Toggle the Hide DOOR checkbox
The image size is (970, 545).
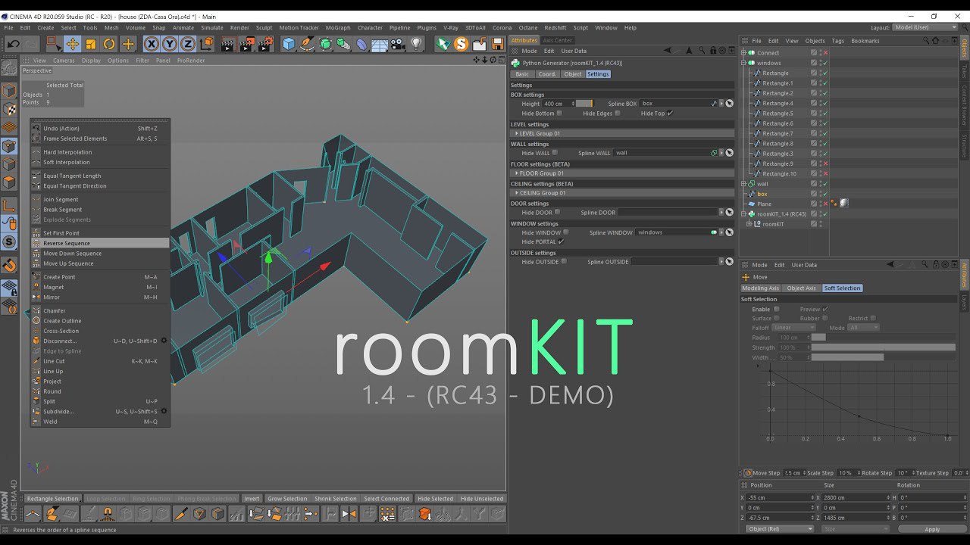point(558,213)
